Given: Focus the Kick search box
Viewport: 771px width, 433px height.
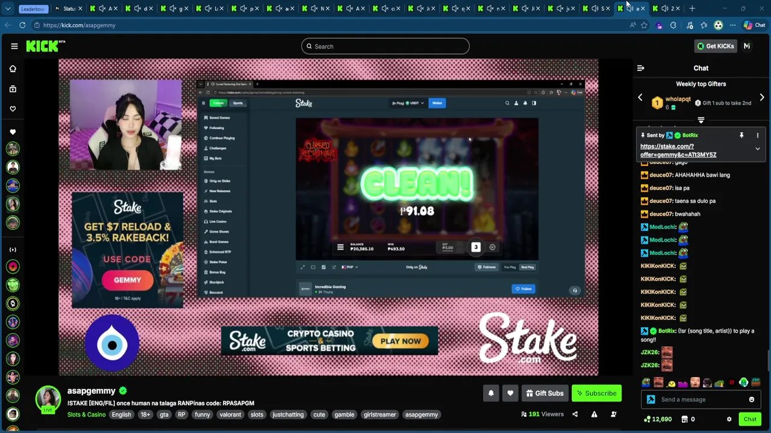Looking at the screenshot, I should click(x=385, y=46).
